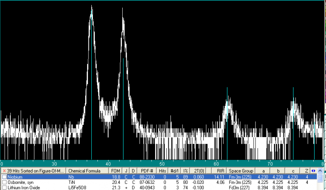Viewport: 326px width, 190px height.
Task: Close the hit list with the red X
Action: pyautogui.click(x=4, y=171)
